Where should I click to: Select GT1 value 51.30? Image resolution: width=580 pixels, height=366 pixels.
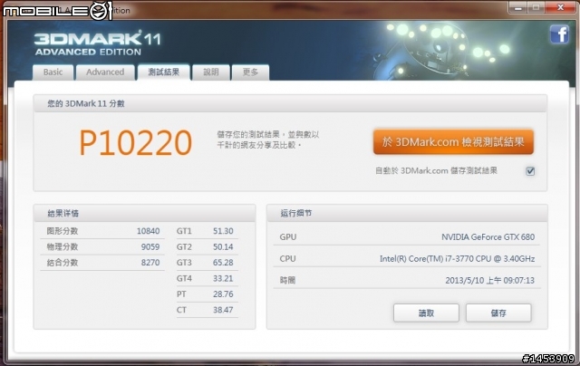(x=223, y=231)
